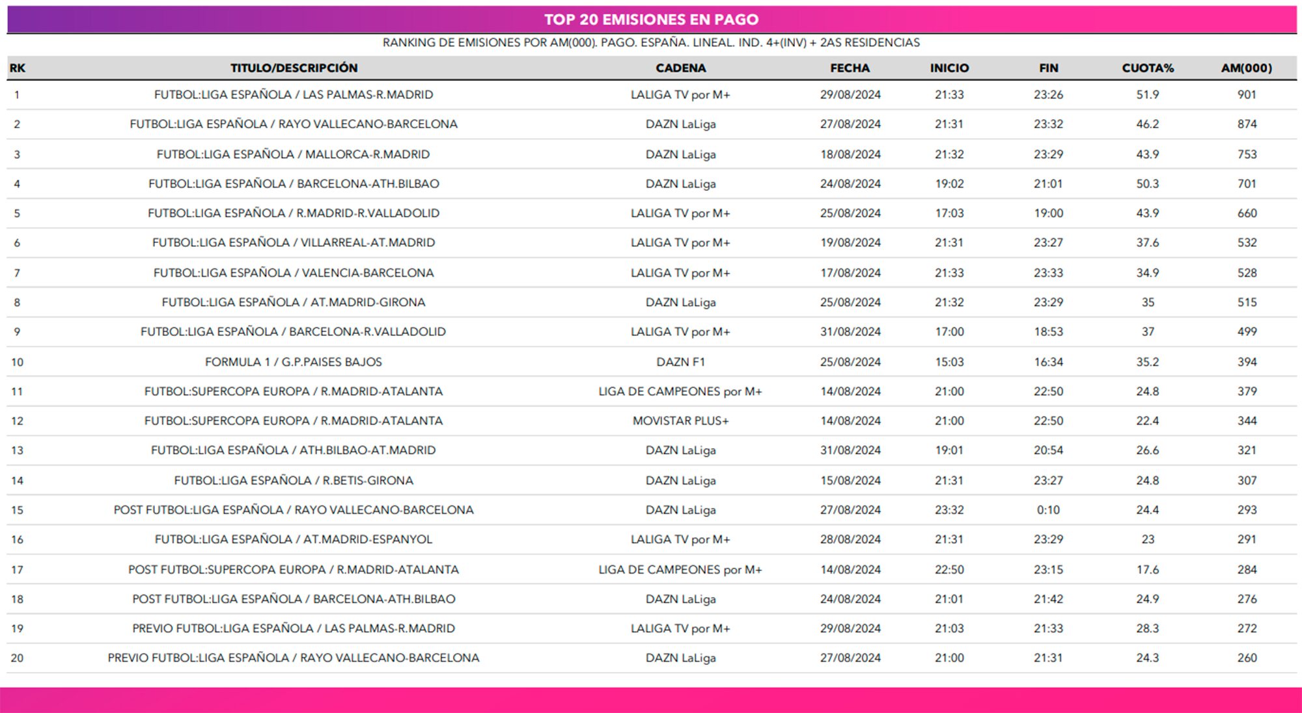
Task: Click the PREVIO FUTBOL RAYO VALLECANO-BARCELONA title
Action: point(294,658)
